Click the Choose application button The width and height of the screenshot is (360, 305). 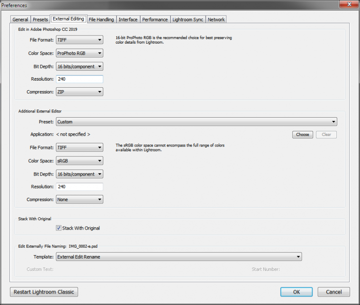302,135
